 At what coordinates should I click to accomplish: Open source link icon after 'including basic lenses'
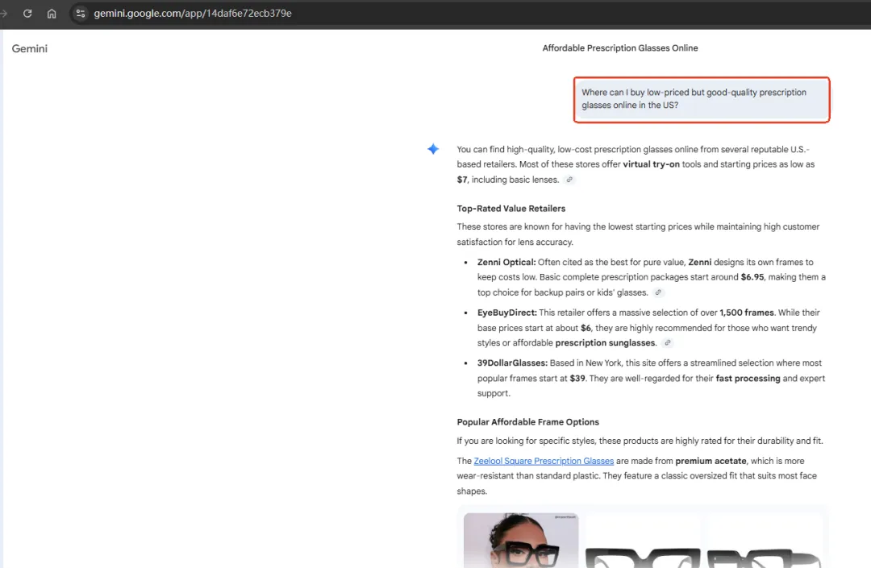click(569, 180)
